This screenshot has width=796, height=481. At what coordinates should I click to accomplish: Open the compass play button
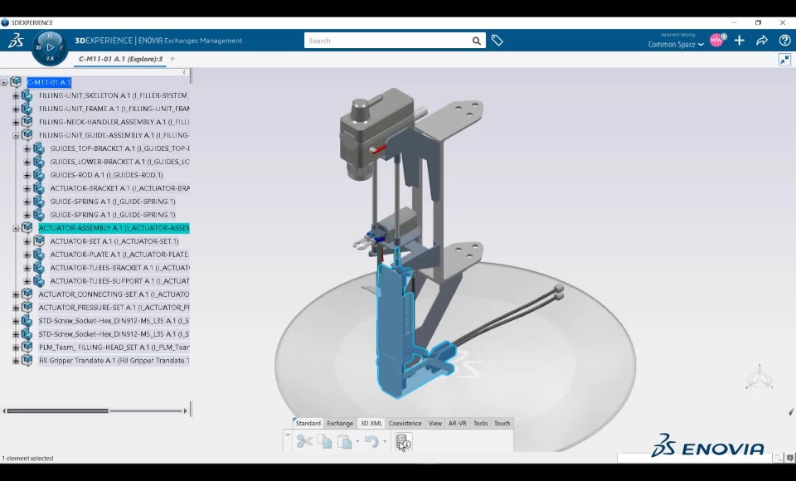pyautogui.click(x=51, y=47)
